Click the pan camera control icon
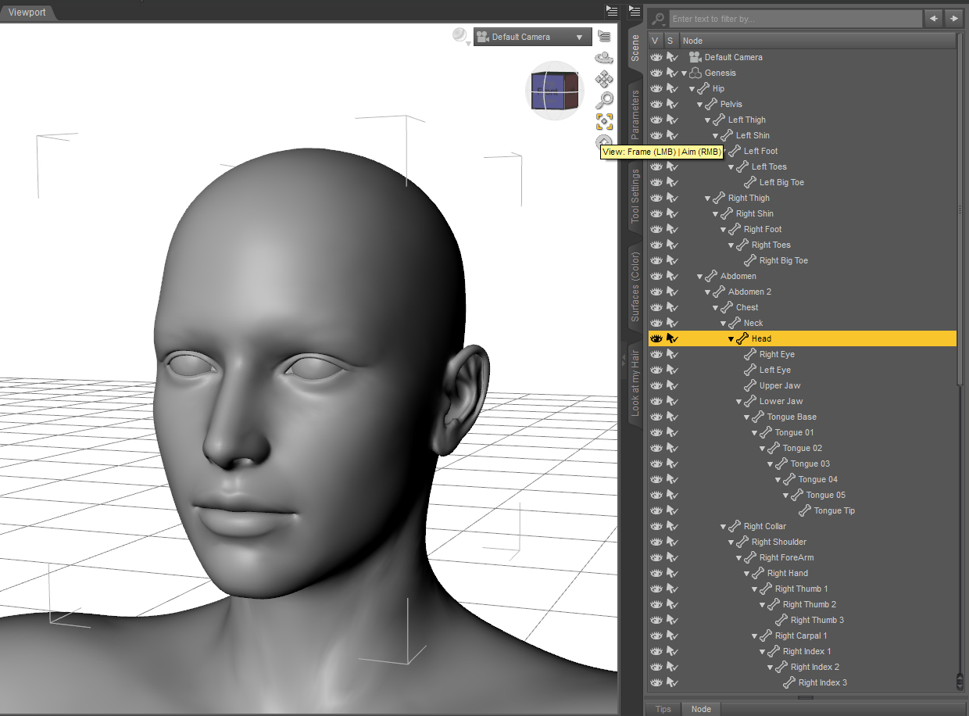Screen dimensions: 969x716 (x=604, y=79)
